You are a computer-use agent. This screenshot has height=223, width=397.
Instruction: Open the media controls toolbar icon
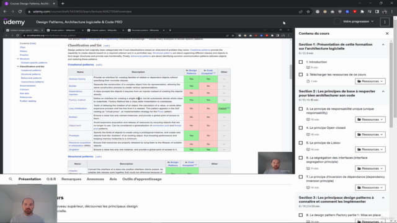point(370,12)
